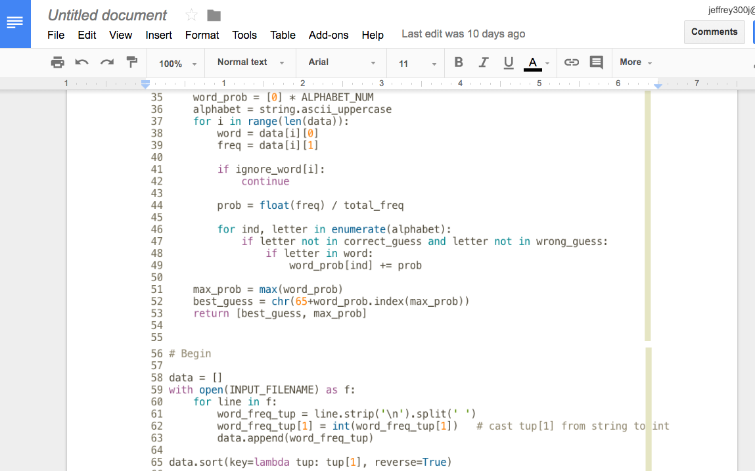The height and width of the screenshot is (471, 755).
Task: Click 'alphabet = string.ascii_uppercase' line
Action: coord(292,109)
